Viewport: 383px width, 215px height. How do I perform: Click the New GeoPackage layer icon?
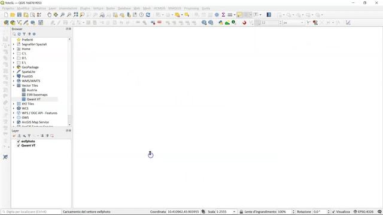tap(13, 23)
